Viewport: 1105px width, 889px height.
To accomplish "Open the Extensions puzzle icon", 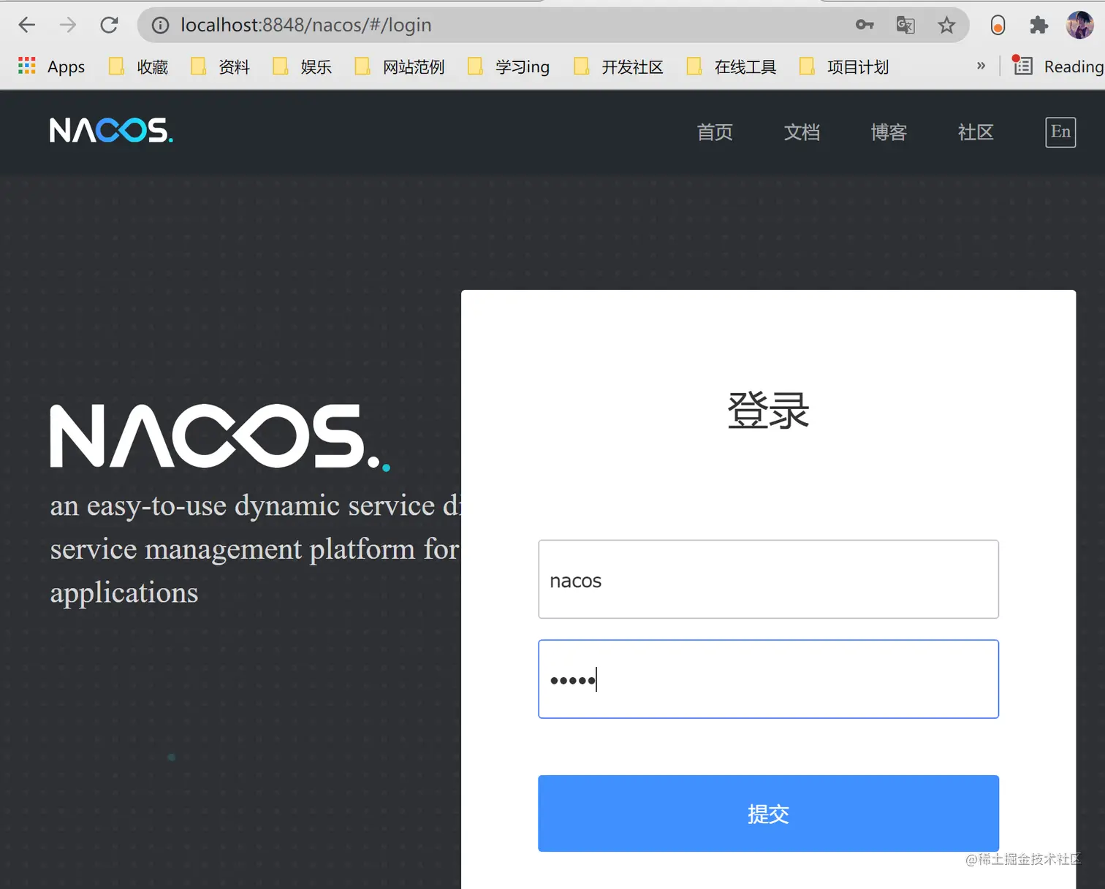I will (1038, 25).
